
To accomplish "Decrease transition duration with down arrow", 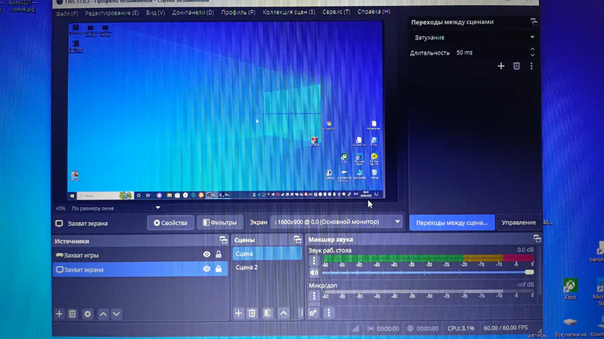I will click(x=532, y=56).
